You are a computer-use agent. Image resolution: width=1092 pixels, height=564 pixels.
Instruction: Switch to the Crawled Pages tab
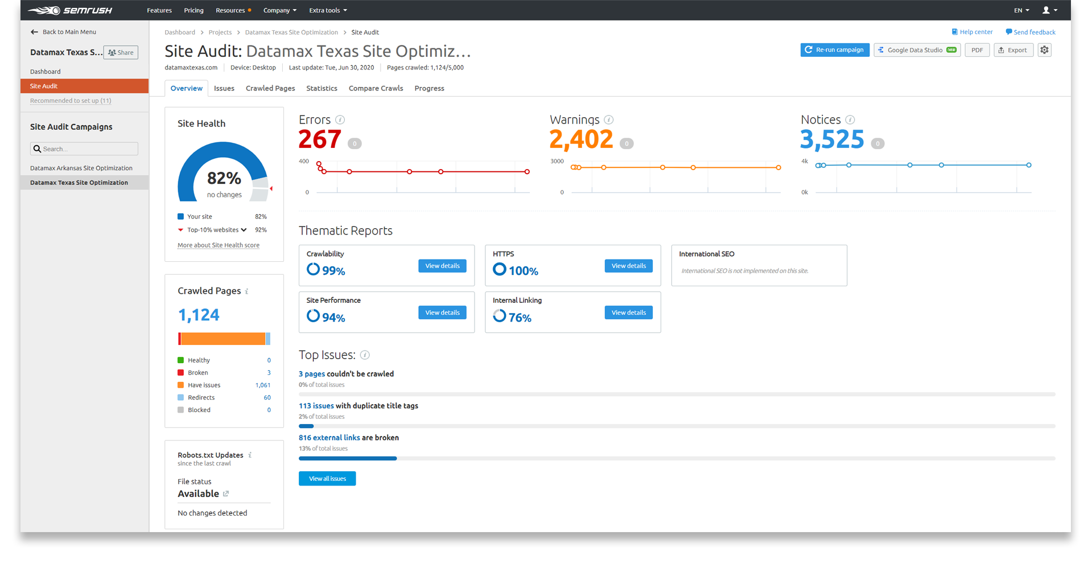click(270, 88)
